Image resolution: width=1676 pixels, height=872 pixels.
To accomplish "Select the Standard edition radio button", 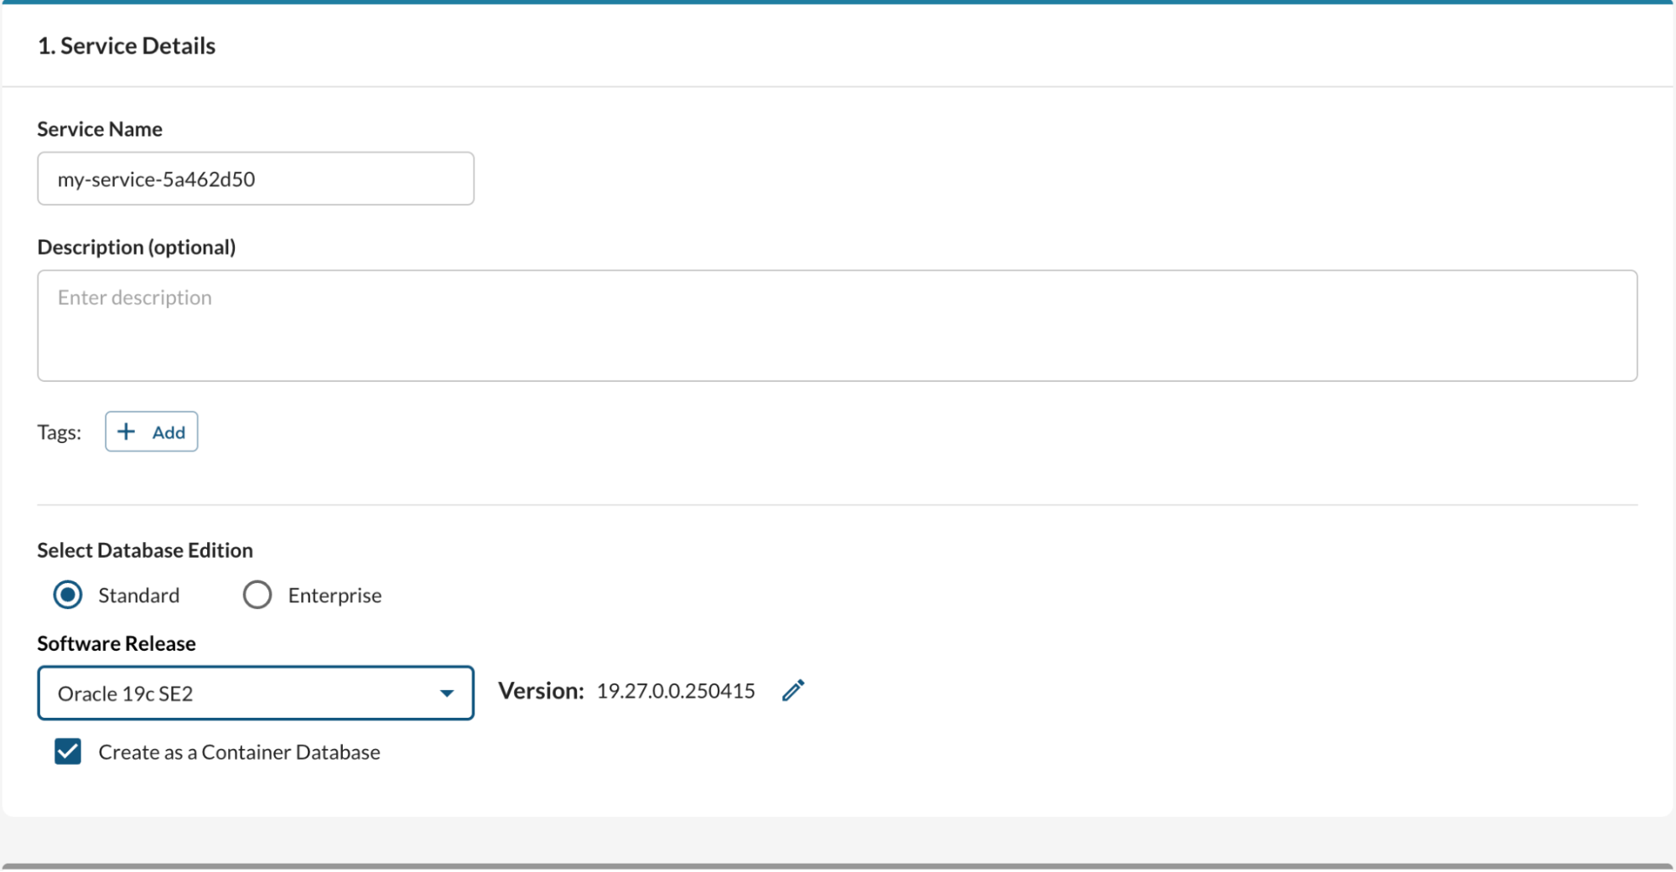I will click(68, 595).
